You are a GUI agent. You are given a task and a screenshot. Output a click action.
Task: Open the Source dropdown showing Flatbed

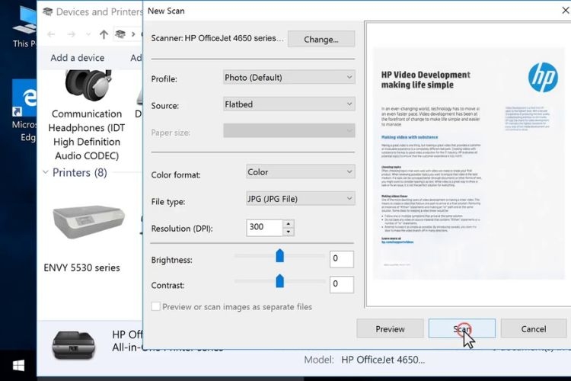(289, 104)
